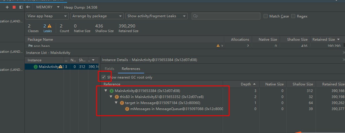Click the Instance column header

pyautogui.click(x=44, y=60)
